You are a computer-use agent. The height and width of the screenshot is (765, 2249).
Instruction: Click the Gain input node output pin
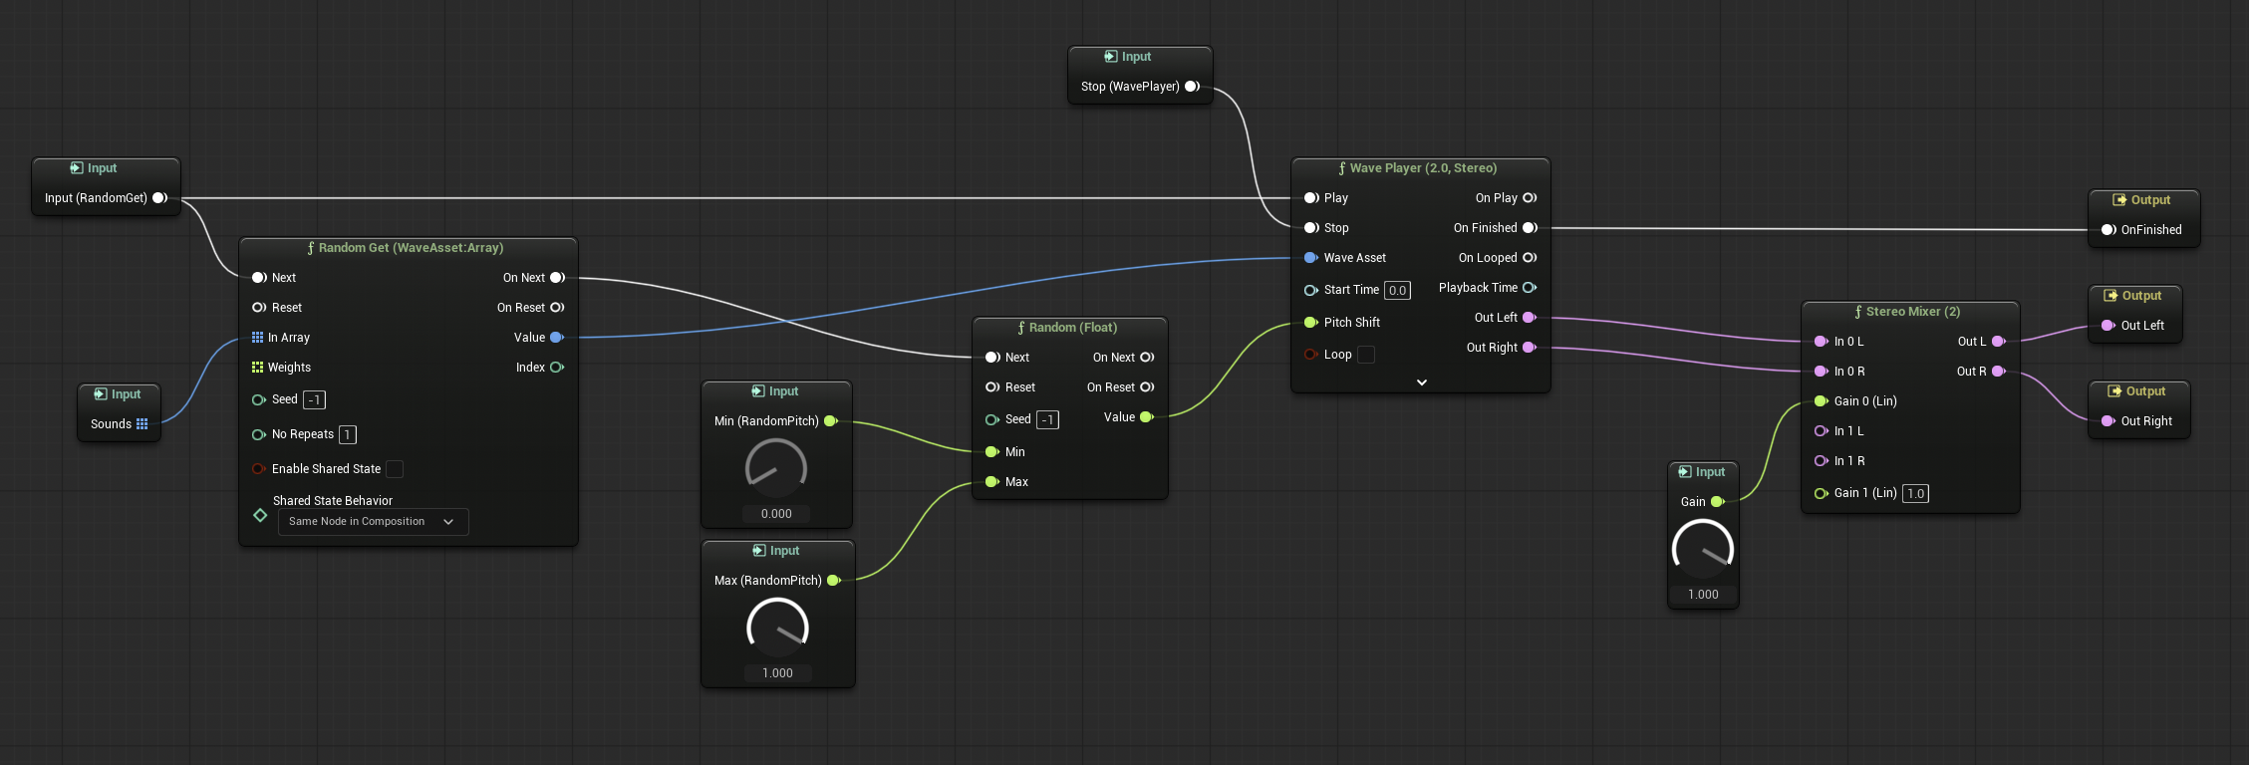click(1718, 502)
